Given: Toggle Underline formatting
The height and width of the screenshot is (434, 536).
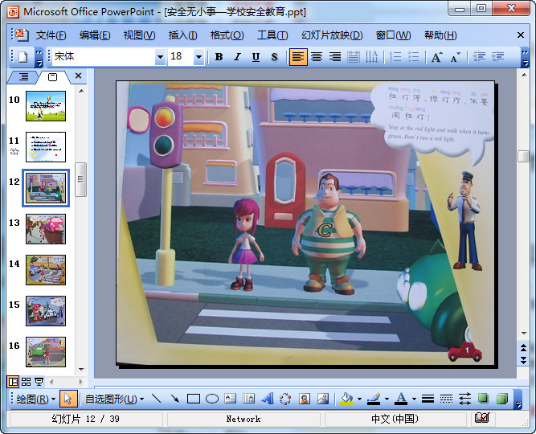Looking at the screenshot, I should [256, 57].
